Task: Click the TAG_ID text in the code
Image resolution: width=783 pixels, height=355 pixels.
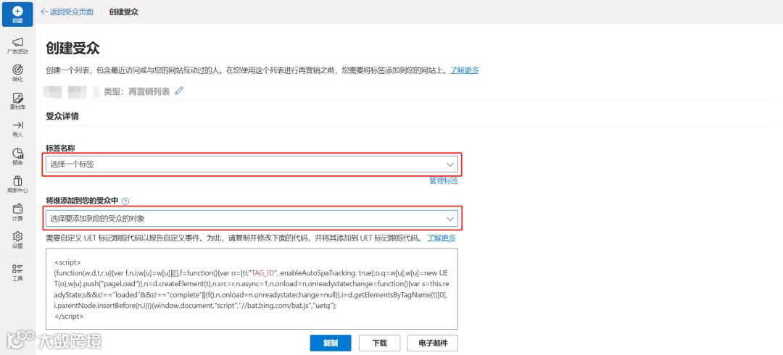Action: pos(264,272)
